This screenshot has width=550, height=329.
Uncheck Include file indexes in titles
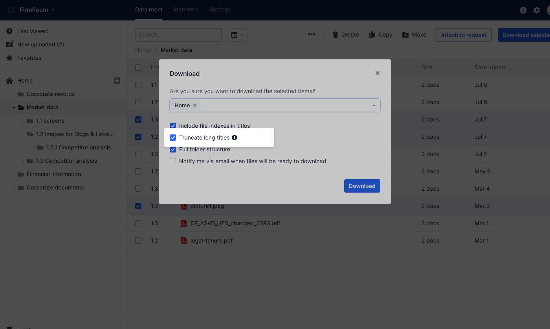pos(173,126)
